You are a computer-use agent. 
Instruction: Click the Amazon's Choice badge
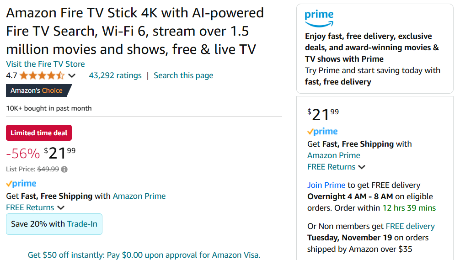37,90
